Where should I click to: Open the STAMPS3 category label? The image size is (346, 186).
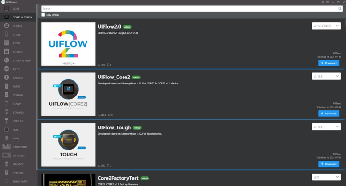[x=18, y=113]
